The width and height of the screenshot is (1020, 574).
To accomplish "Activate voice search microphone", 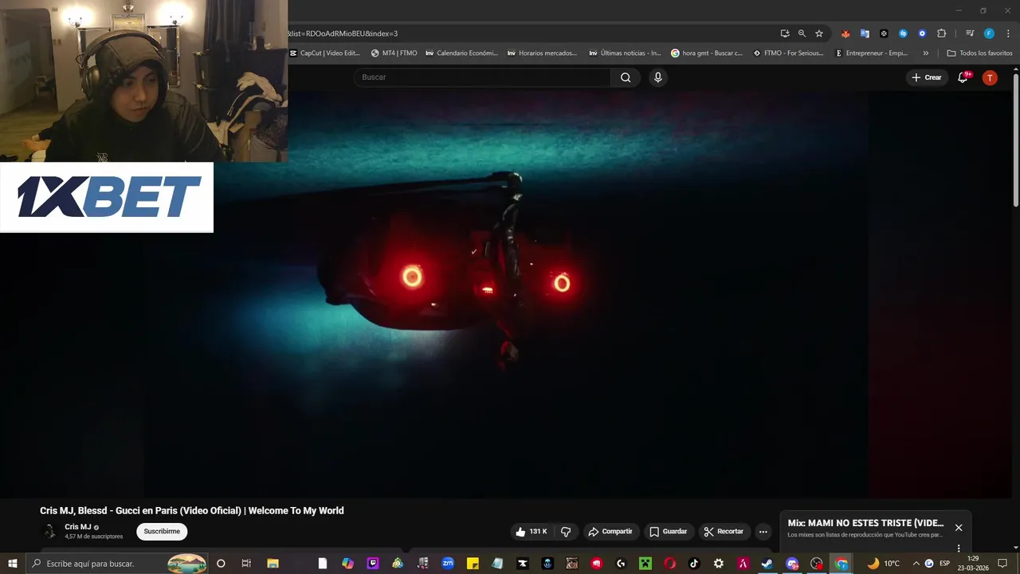I will (x=657, y=77).
